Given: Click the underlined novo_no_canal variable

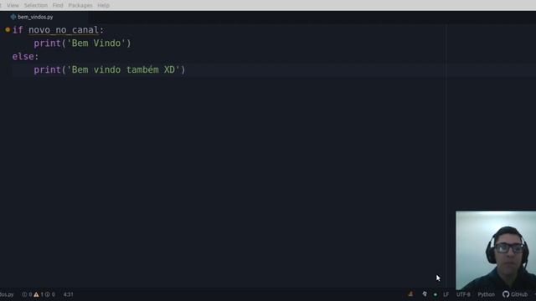Looking at the screenshot, I should (x=64, y=30).
